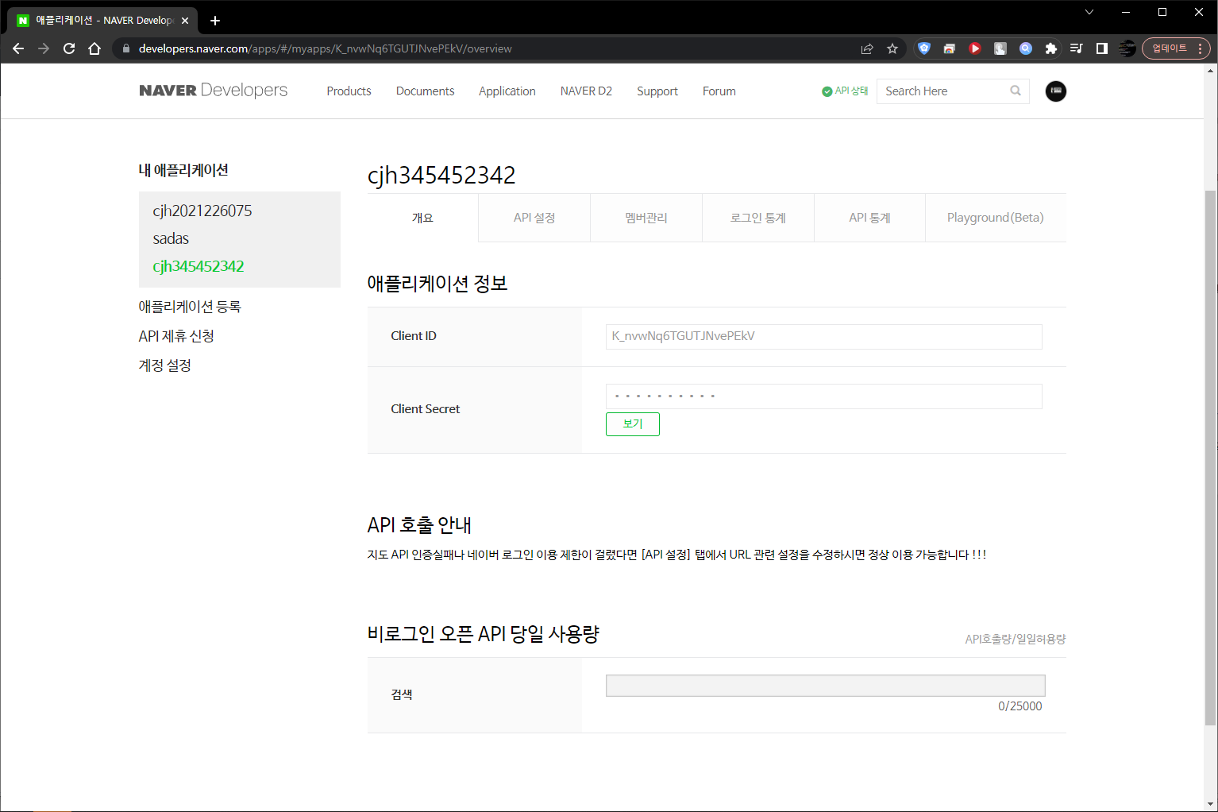1218x812 pixels.
Task: Click the site security lock icon
Action: pos(125,48)
